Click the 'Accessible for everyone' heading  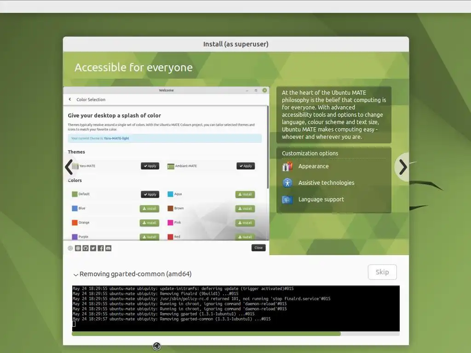click(134, 68)
